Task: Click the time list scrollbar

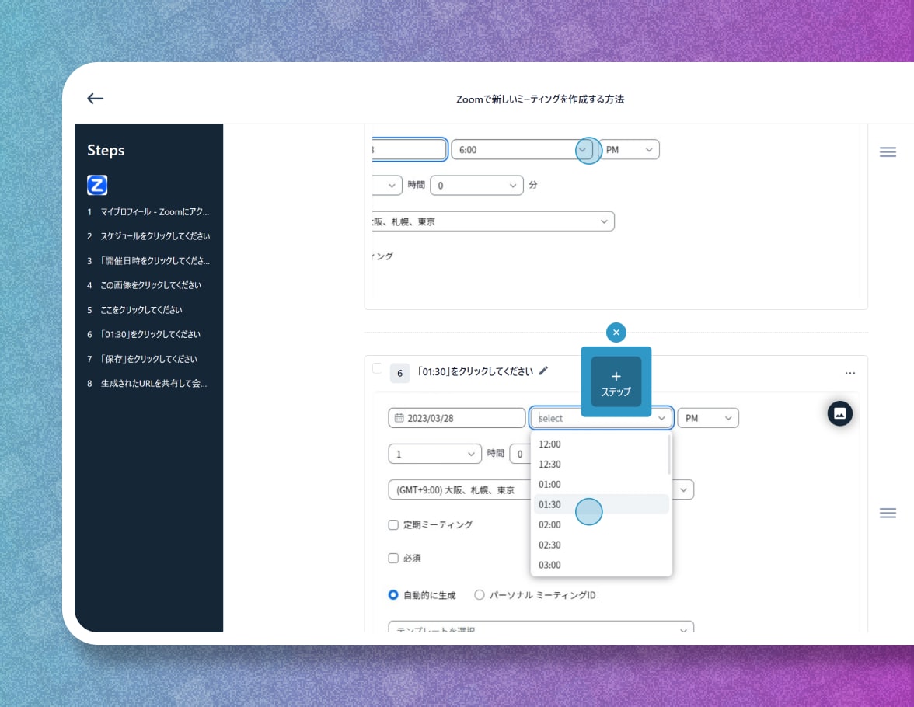Action: pyautogui.click(x=669, y=454)
